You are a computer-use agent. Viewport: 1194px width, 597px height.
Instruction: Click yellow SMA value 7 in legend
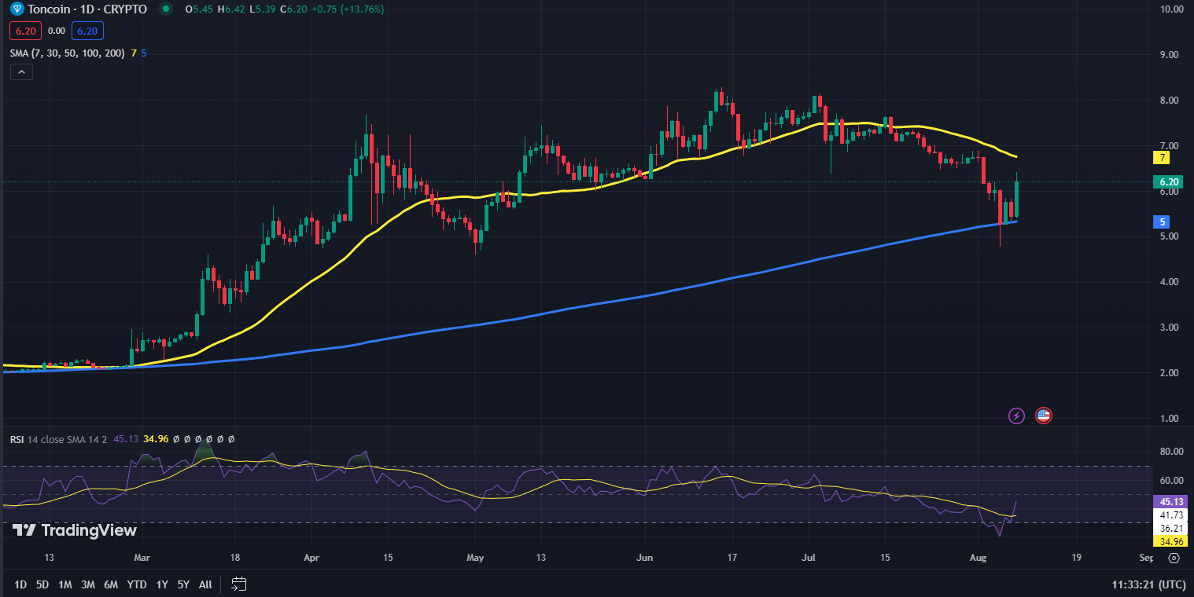click(135, 53)
